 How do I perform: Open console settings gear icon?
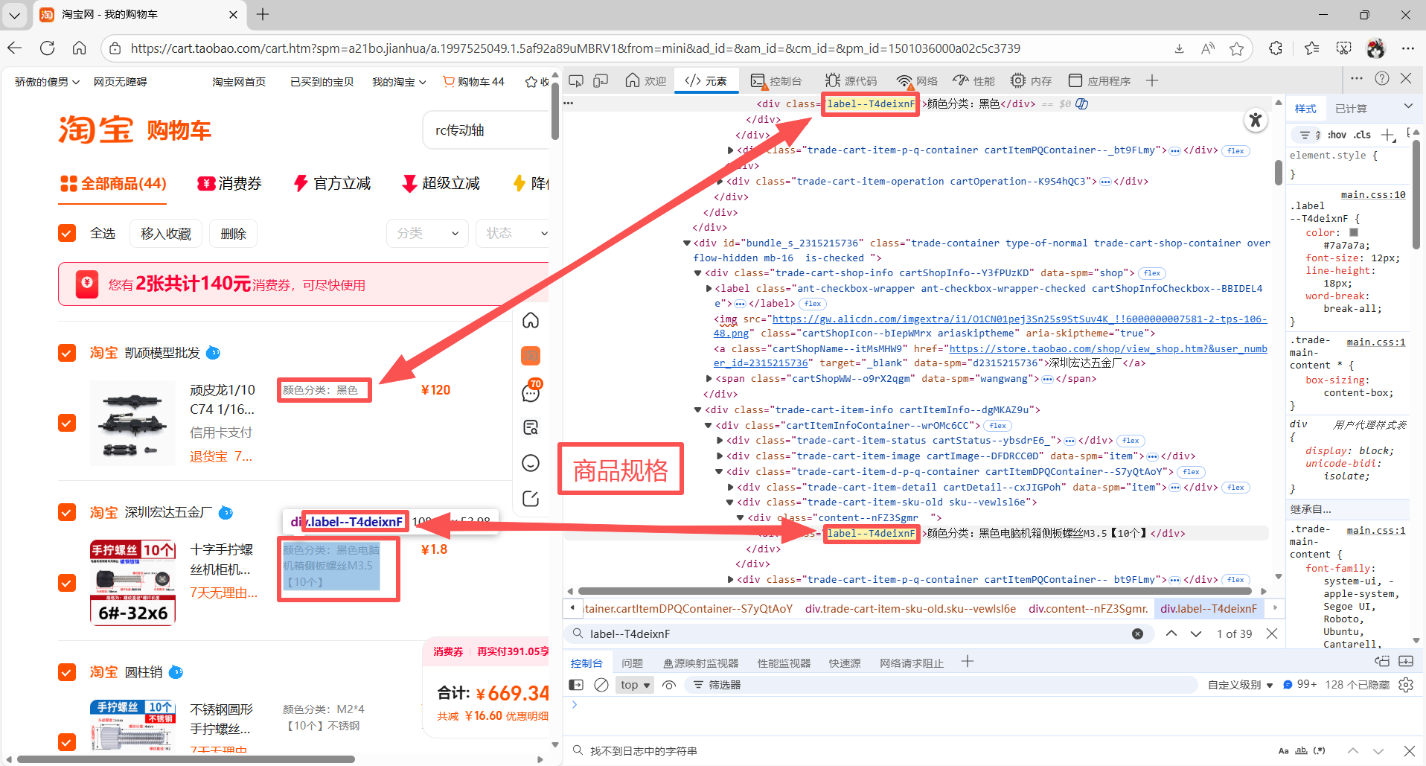[x=1406, y=685]
